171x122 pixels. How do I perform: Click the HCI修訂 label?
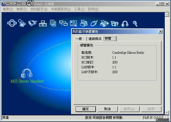[88, 62]
